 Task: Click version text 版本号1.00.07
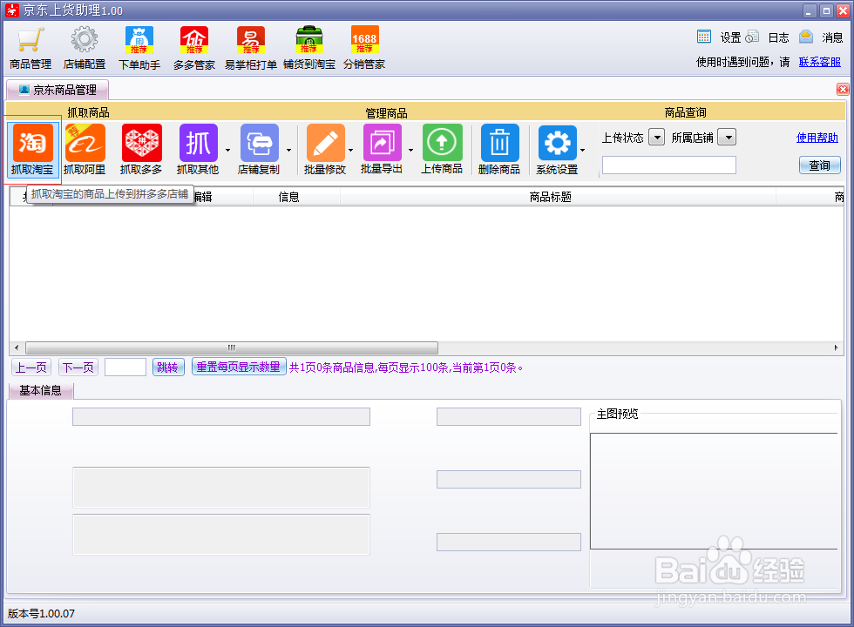[x=42, y=613]
